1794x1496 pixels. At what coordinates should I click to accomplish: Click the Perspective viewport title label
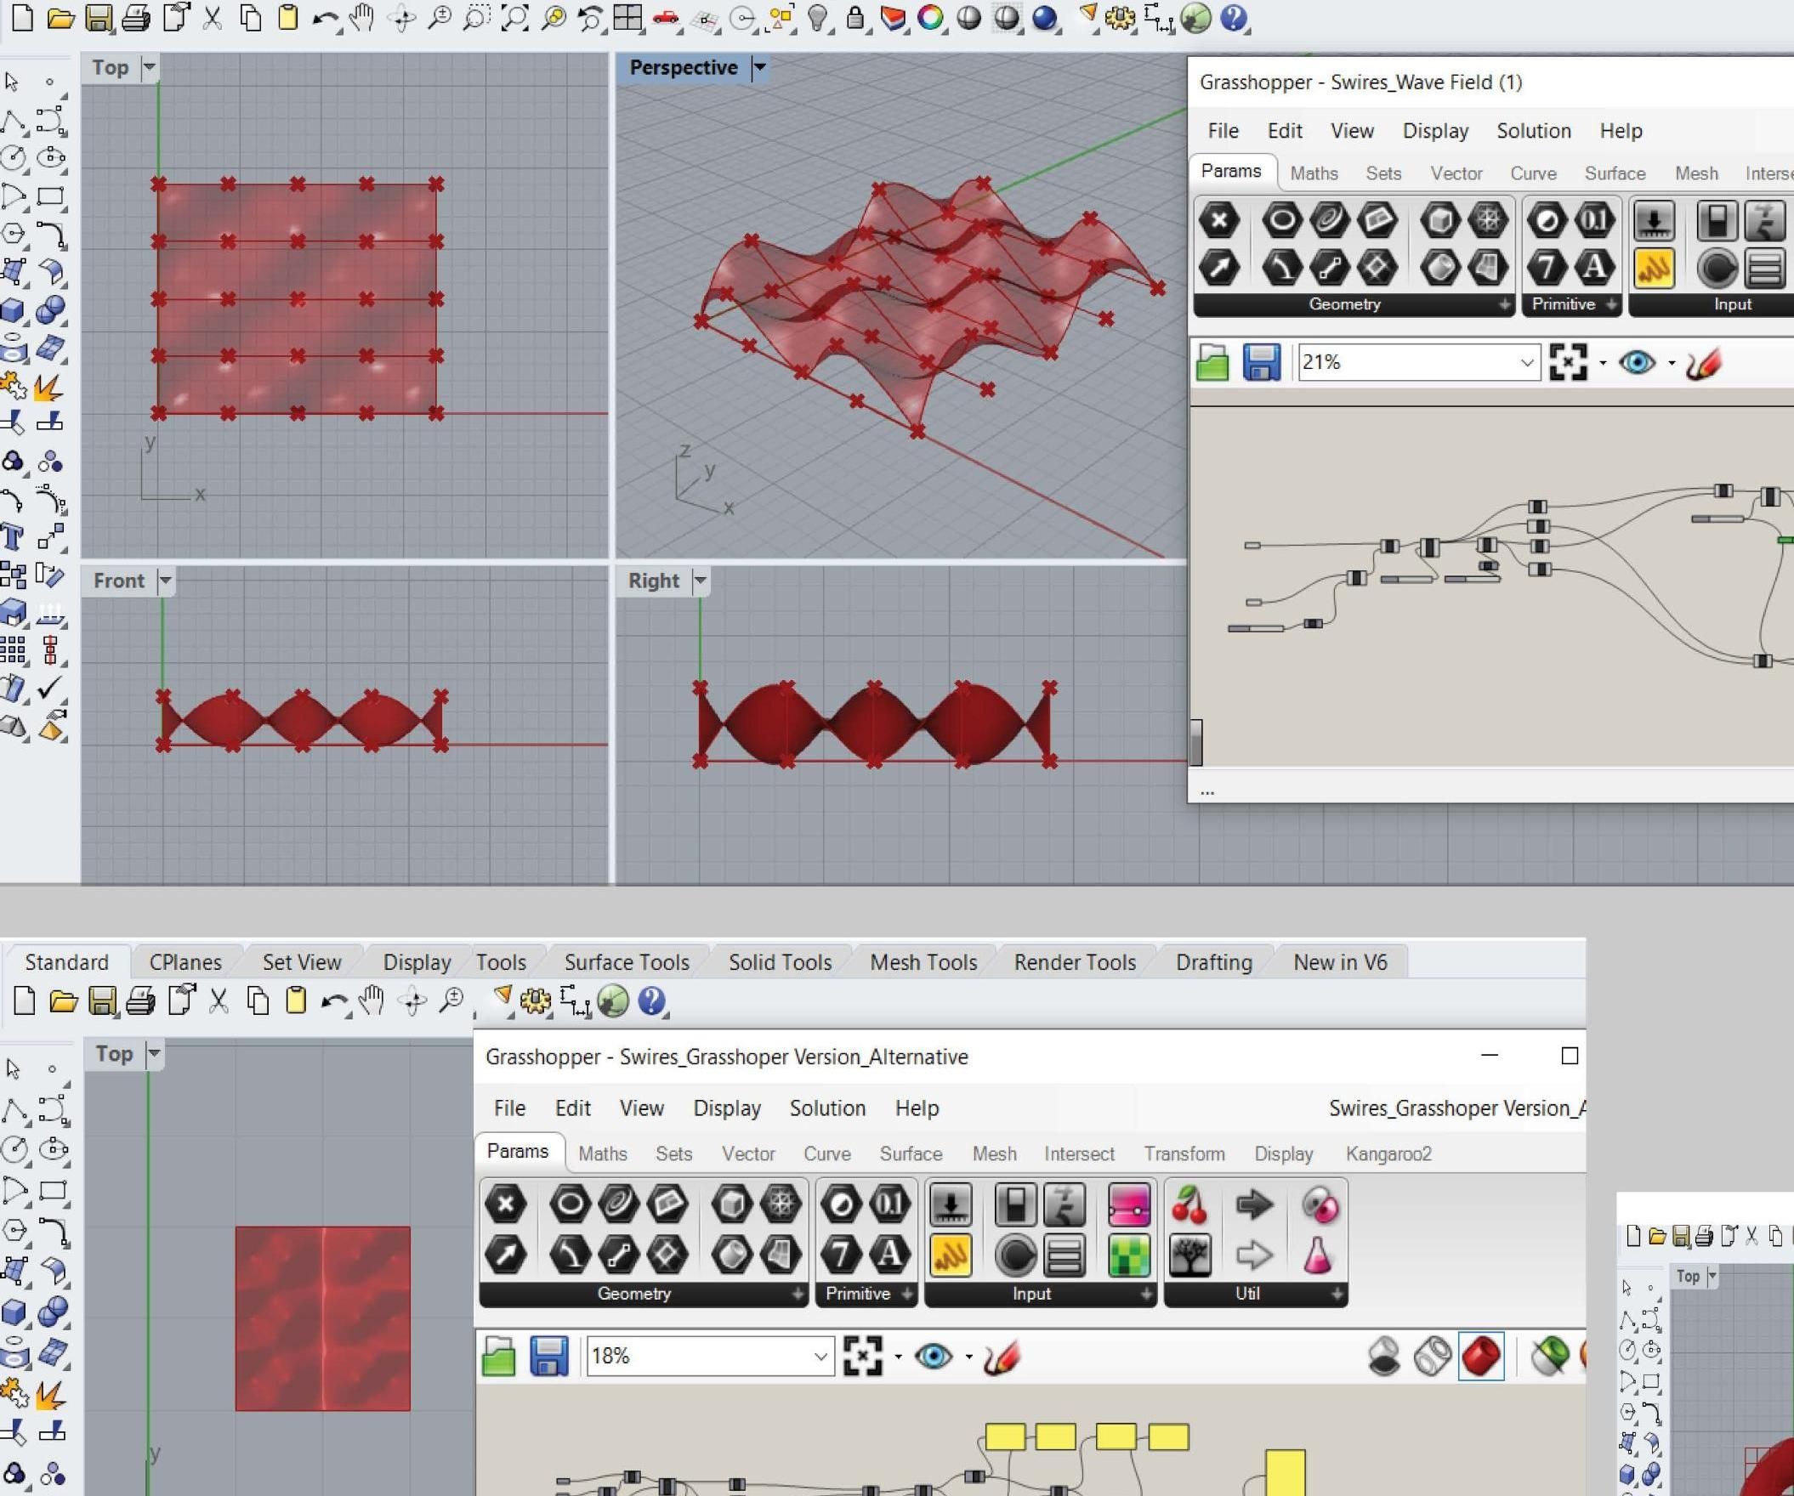[x=684, y=67]
